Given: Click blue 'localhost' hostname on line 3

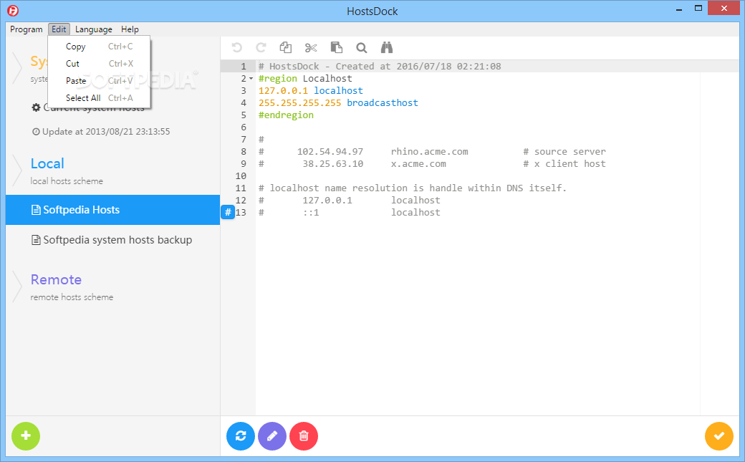Looking at the screenshot, I should click(338, 90).
